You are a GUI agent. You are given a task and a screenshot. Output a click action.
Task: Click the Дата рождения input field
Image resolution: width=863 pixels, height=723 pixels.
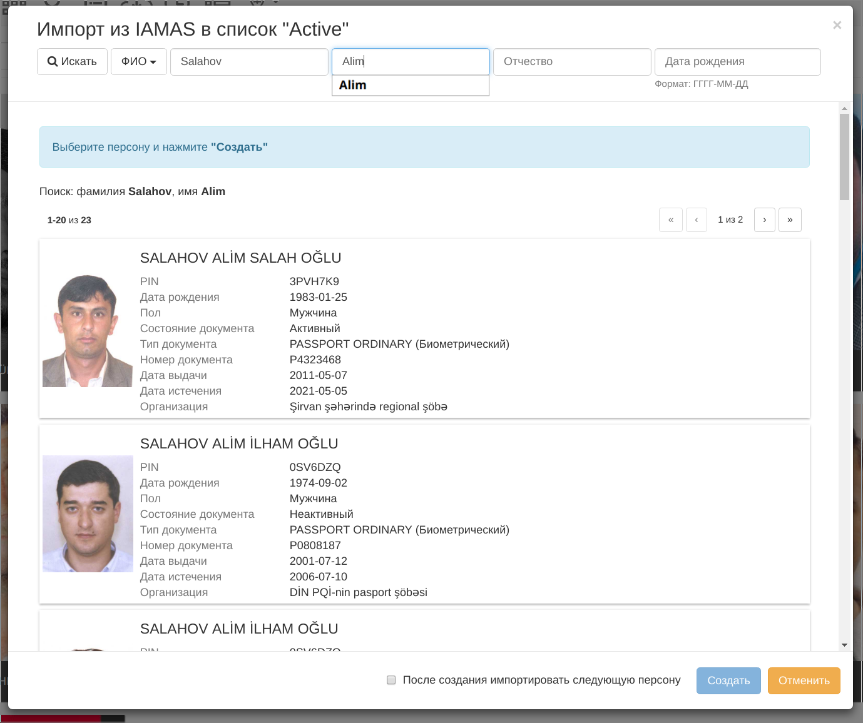(737, 61)
